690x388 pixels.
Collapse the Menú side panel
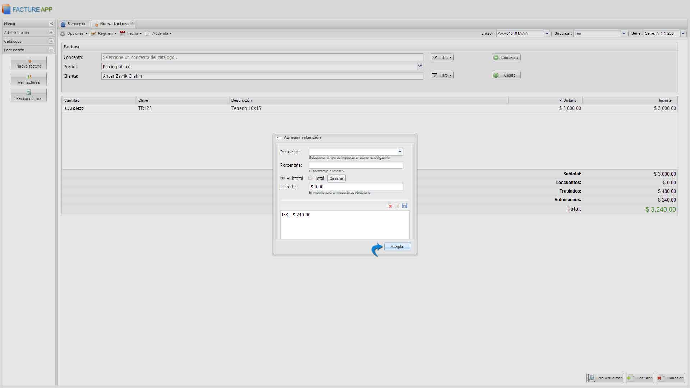[51, 24]
